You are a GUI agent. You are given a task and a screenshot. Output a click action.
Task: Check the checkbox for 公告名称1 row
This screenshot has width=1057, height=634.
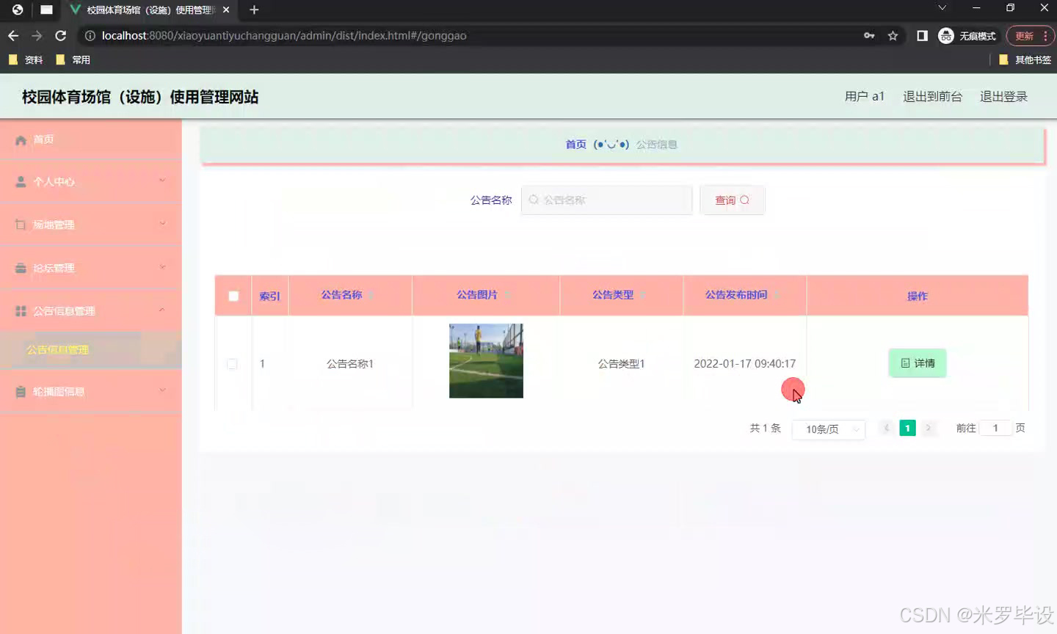click(233, 363)
